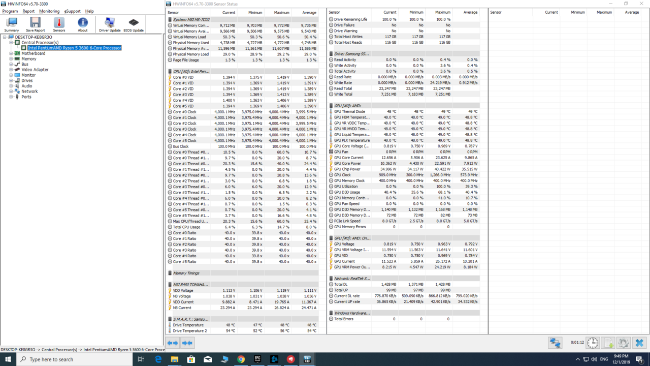Expand the Video Adapter tree node
Image resolution: width=650 pixels, height=366 pixels.
click(11, 70)
